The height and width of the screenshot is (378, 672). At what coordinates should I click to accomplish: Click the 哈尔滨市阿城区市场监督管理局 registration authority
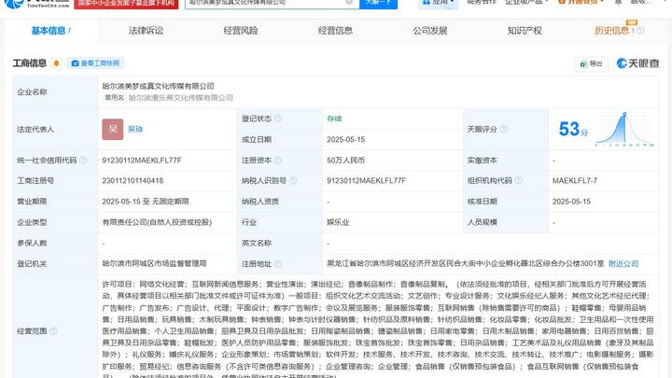tap(154, 263)
